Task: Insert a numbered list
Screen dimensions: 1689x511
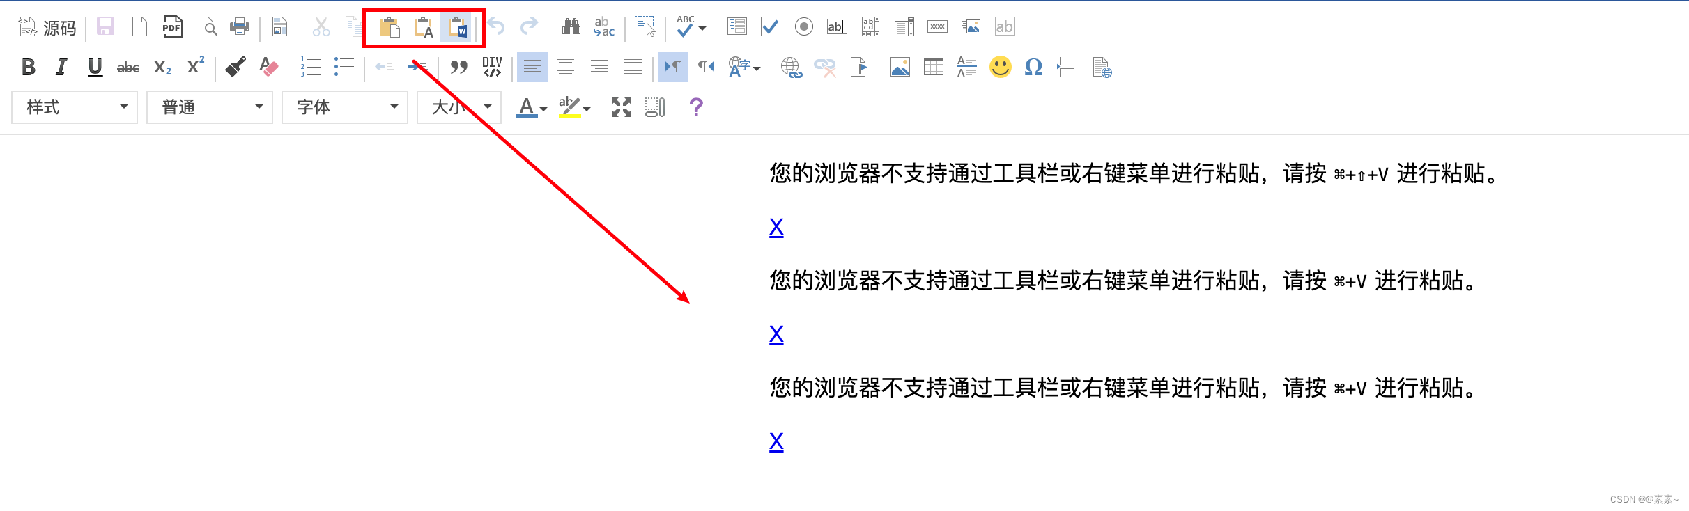Action: [x=310, y=67]
